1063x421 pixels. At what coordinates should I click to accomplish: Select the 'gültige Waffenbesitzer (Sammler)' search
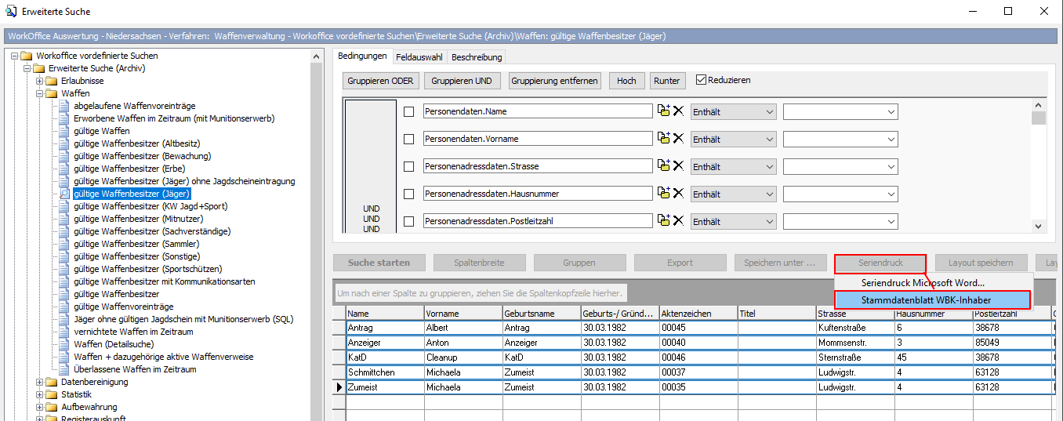[x=136, y=244]
